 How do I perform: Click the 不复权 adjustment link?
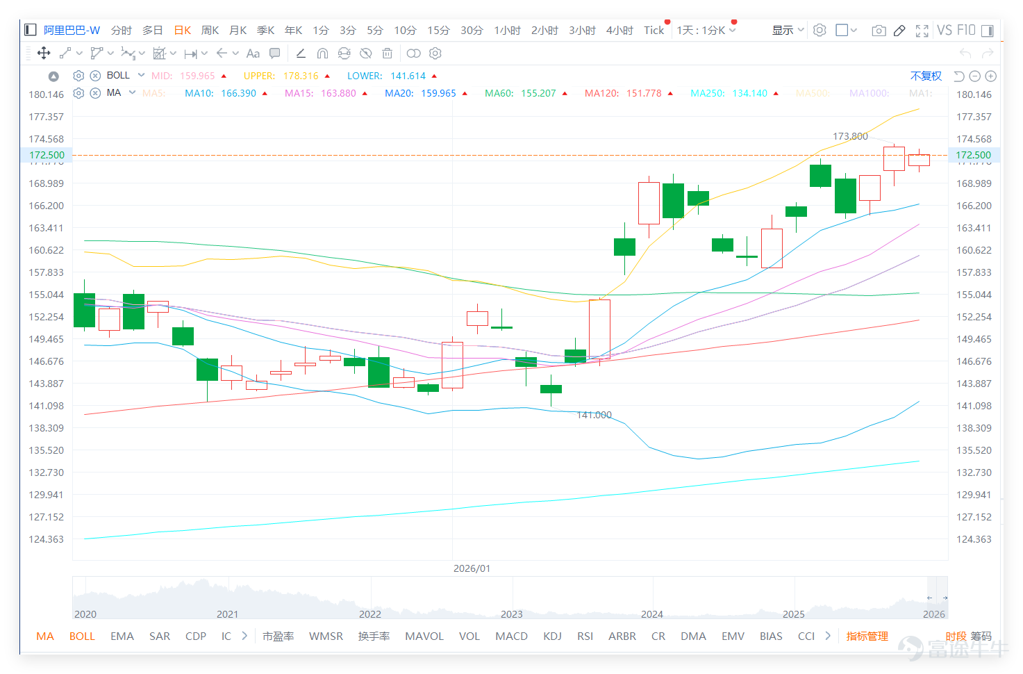pyautogui.click(x=926, y=76)
